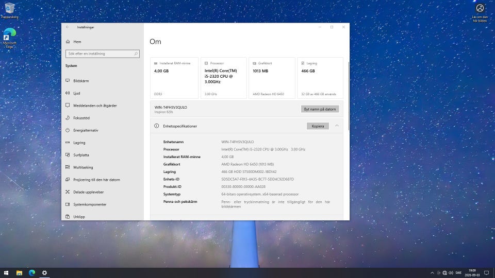
Task: Select the Lagring 466 GB card
Action: pos(320,78)
